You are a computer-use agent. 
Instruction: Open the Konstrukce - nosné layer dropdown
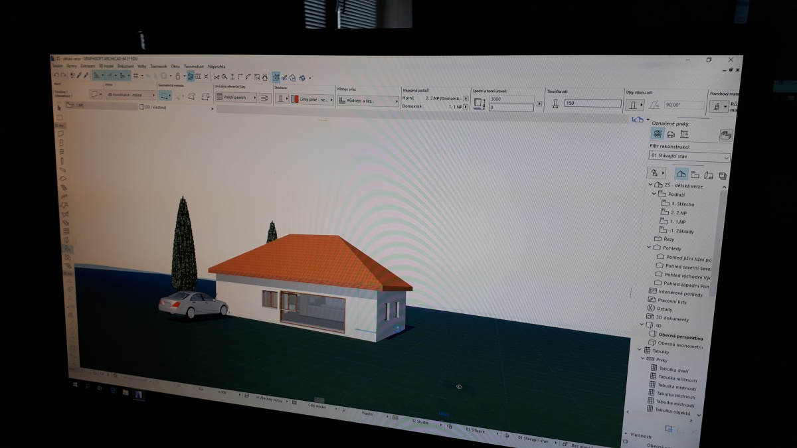[131, 95]
